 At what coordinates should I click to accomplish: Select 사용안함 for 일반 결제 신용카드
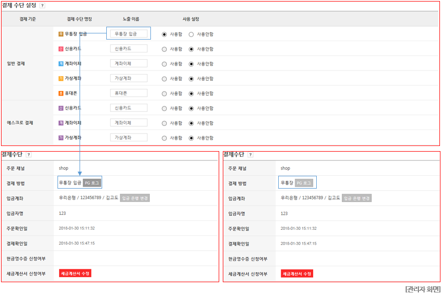[x=191, y=49]
